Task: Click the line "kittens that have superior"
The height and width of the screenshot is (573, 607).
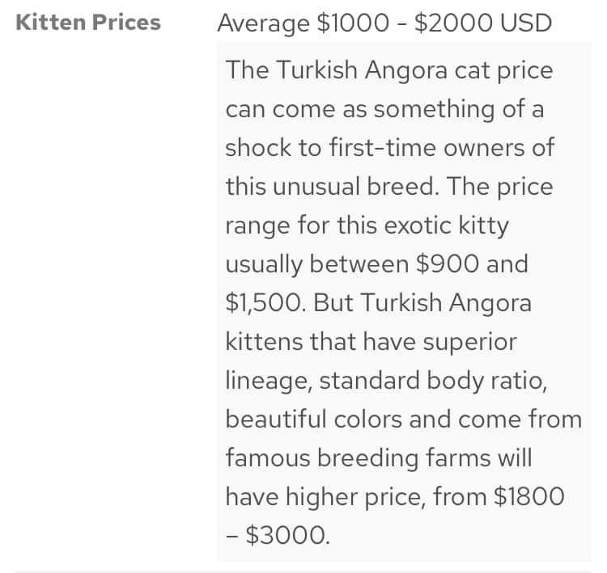Action: coord(371,342)
